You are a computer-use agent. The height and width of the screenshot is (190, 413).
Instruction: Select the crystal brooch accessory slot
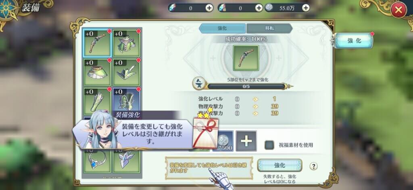click(x=127, y=161)
